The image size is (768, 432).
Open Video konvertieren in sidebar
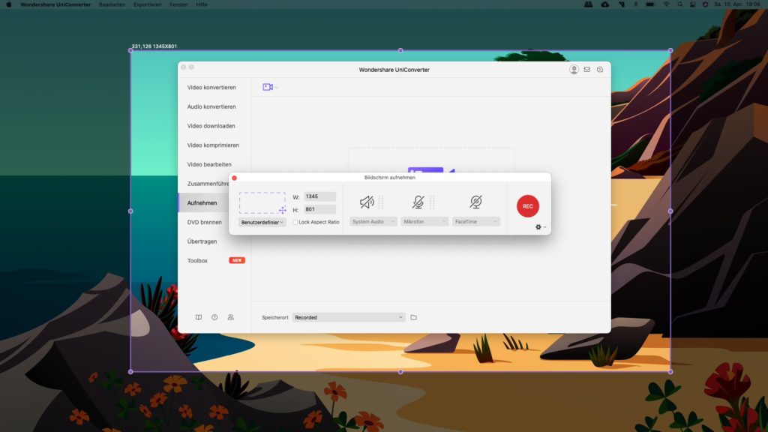pos(211,88)
